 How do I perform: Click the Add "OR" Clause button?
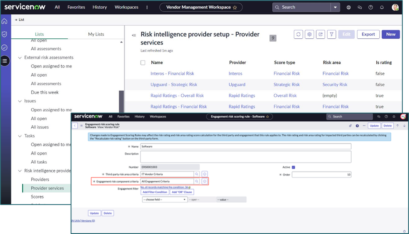pos(182,192)
